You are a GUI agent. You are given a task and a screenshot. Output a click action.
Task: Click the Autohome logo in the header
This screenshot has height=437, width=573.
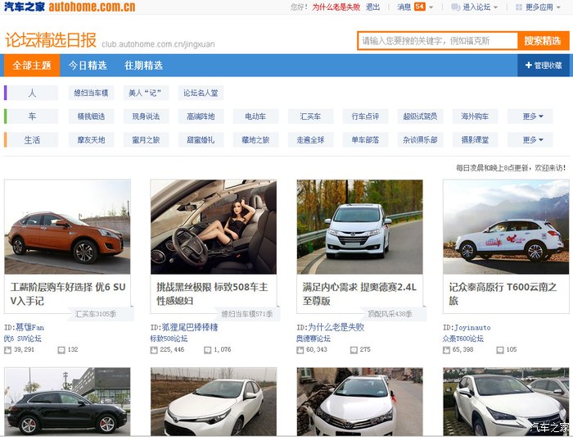tap(69, 7)
